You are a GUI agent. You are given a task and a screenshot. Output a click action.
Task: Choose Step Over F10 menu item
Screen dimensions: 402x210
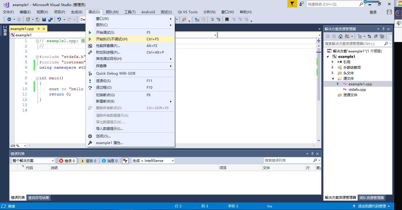click(130, 87)
